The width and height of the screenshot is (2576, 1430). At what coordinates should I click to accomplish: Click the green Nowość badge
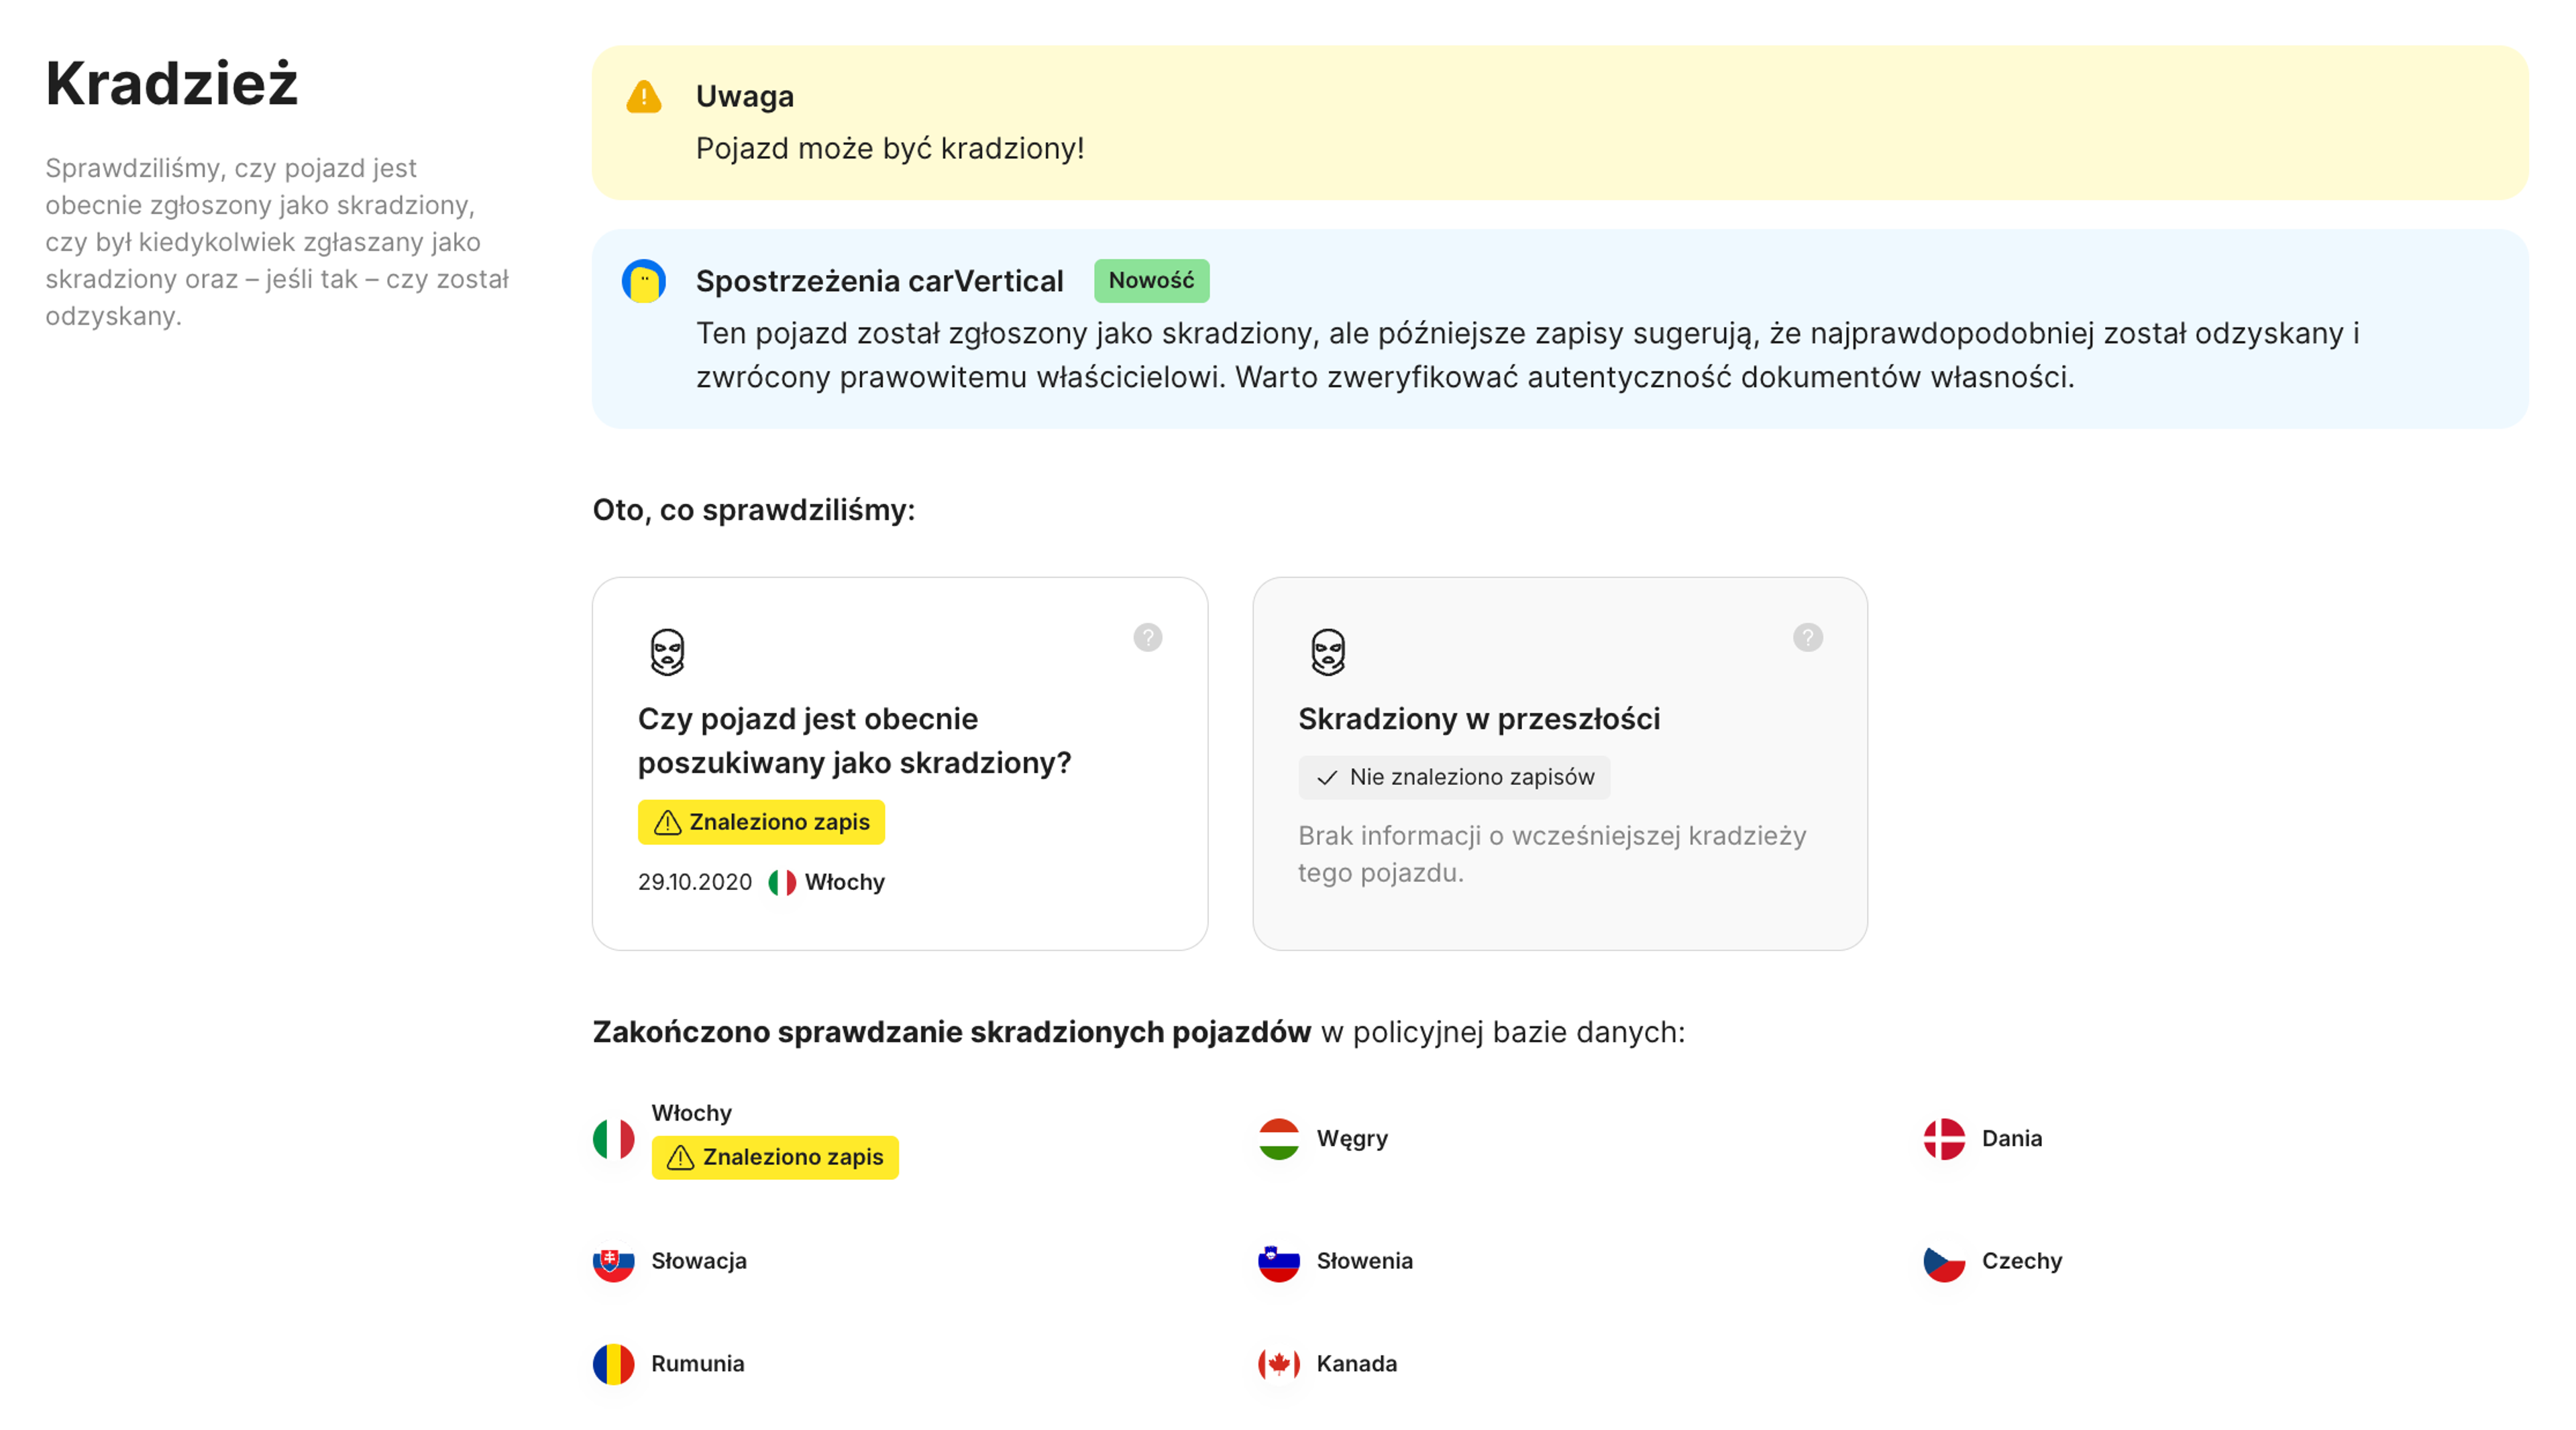[1151, 281]
